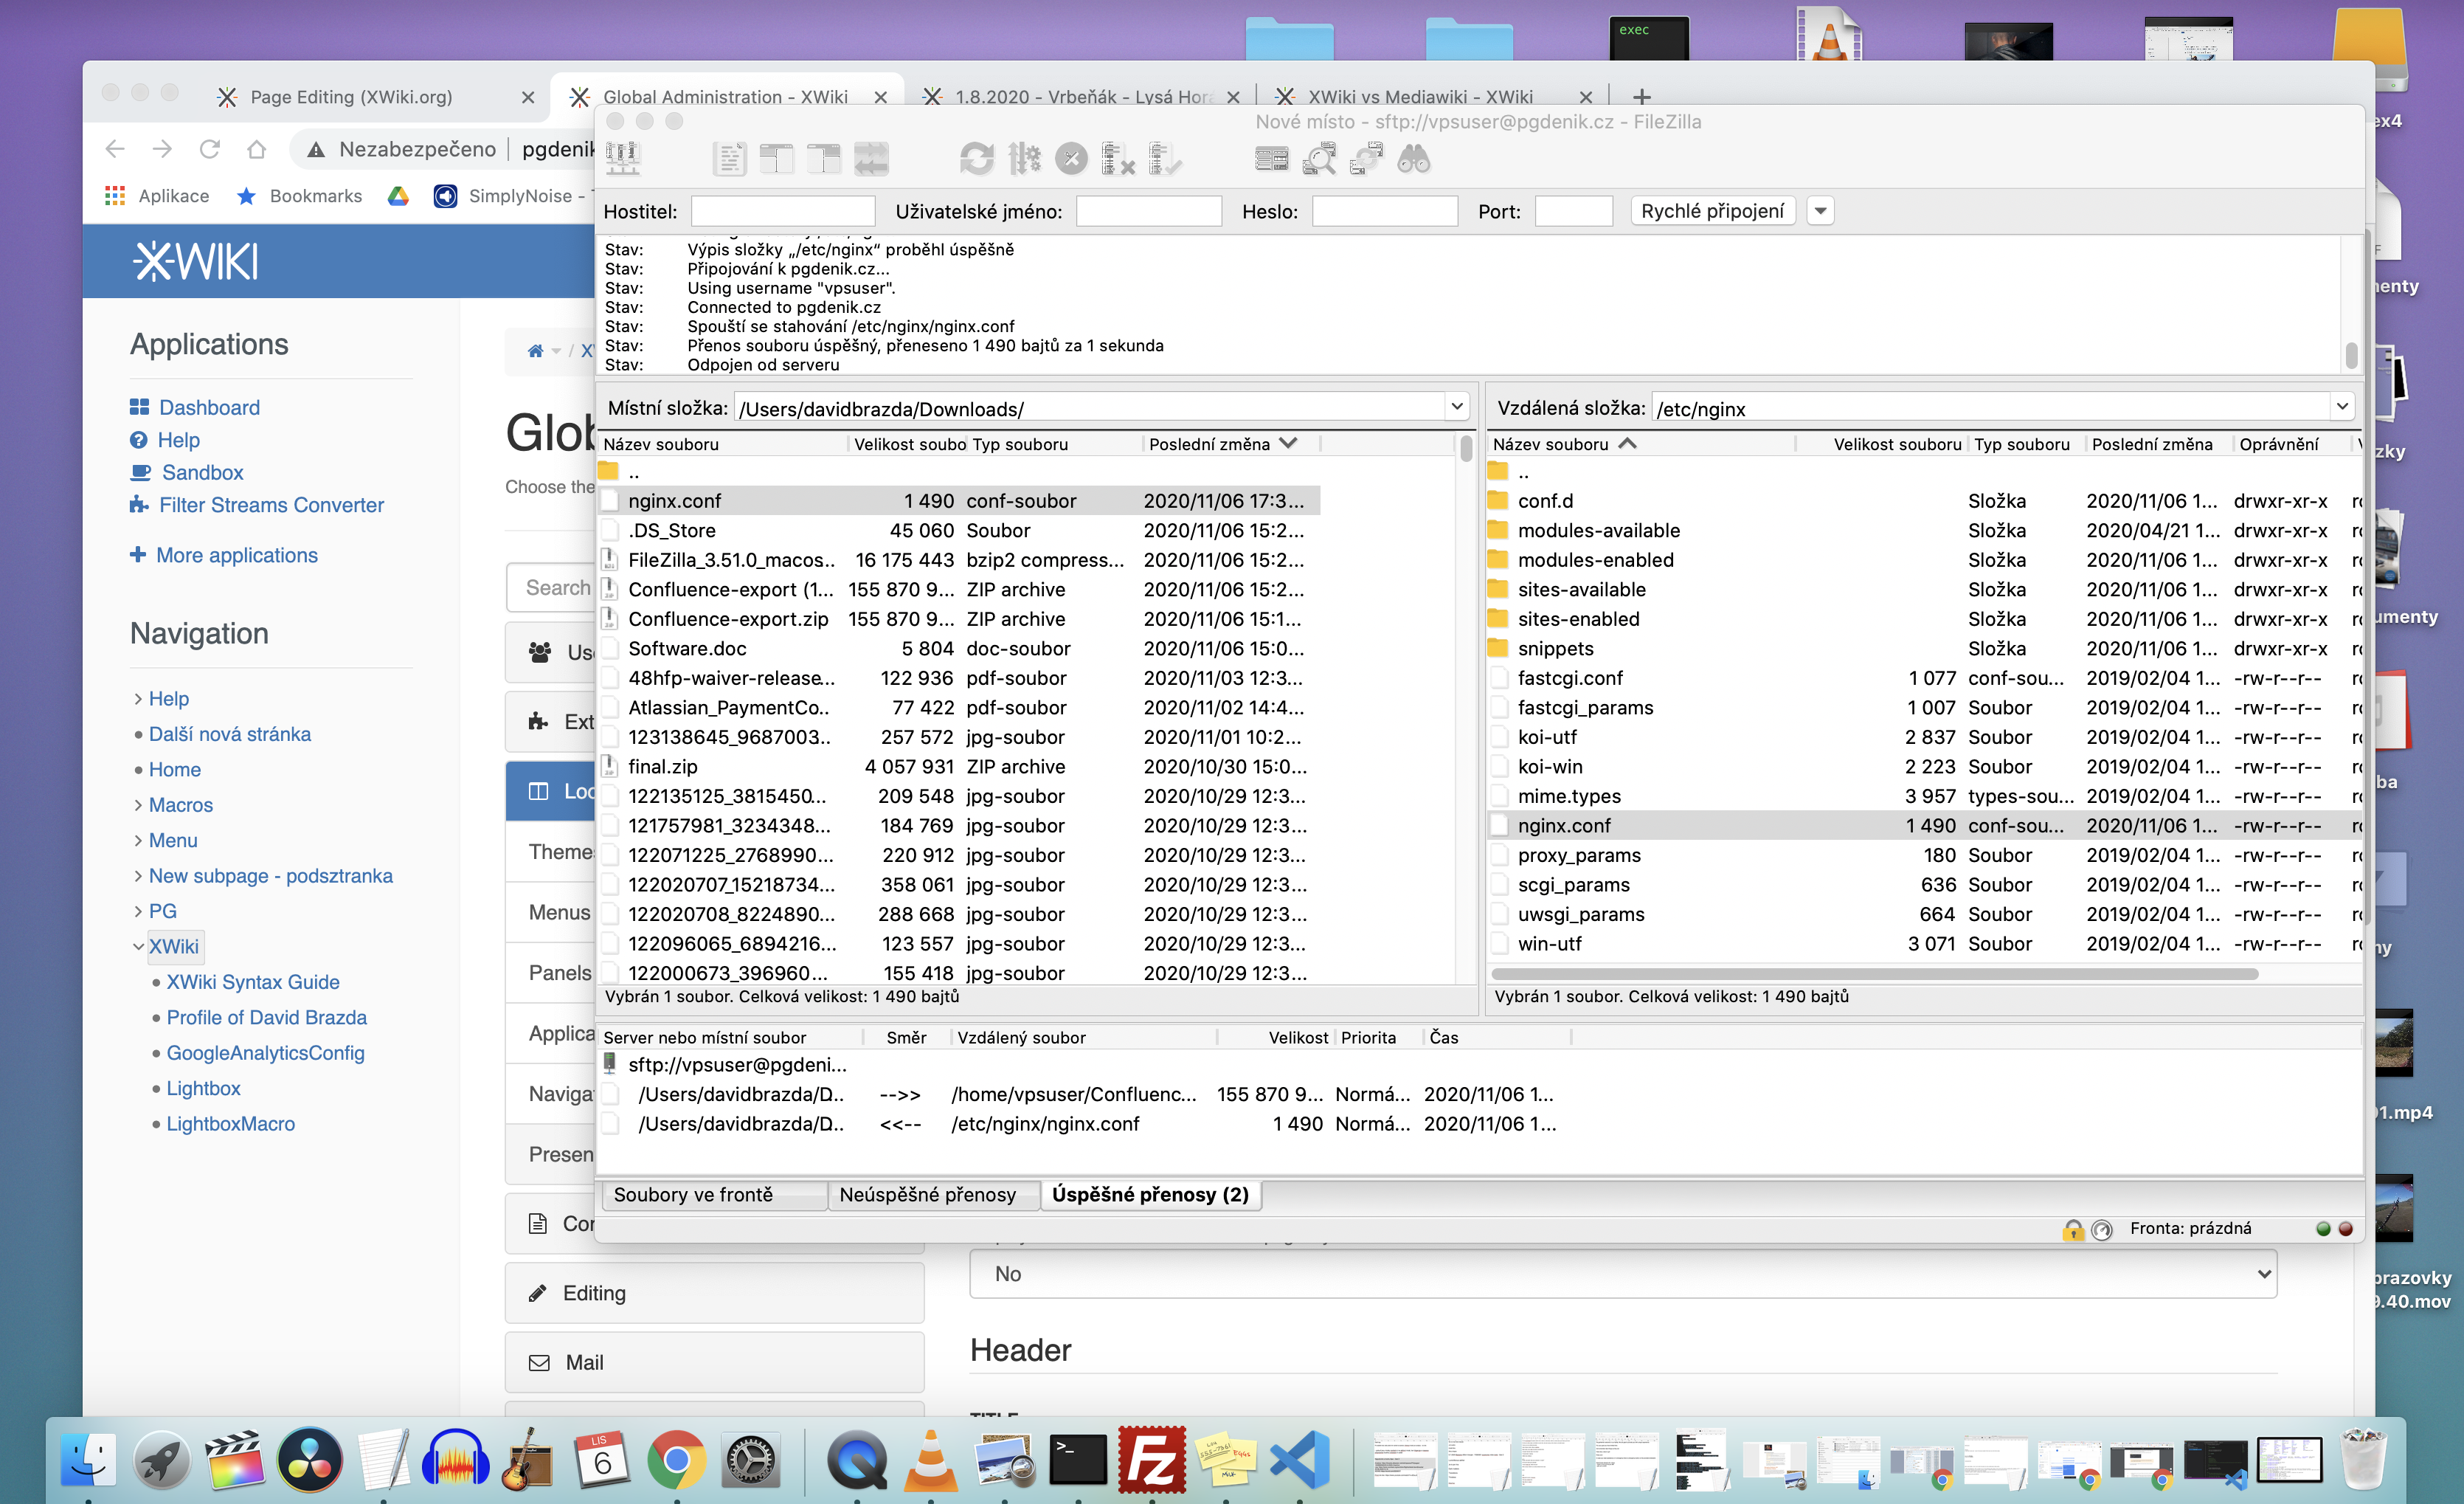Click home breadcrumb icon in XWiki page
This screenshot has width=2464, height=1504.
pos(536,351)
